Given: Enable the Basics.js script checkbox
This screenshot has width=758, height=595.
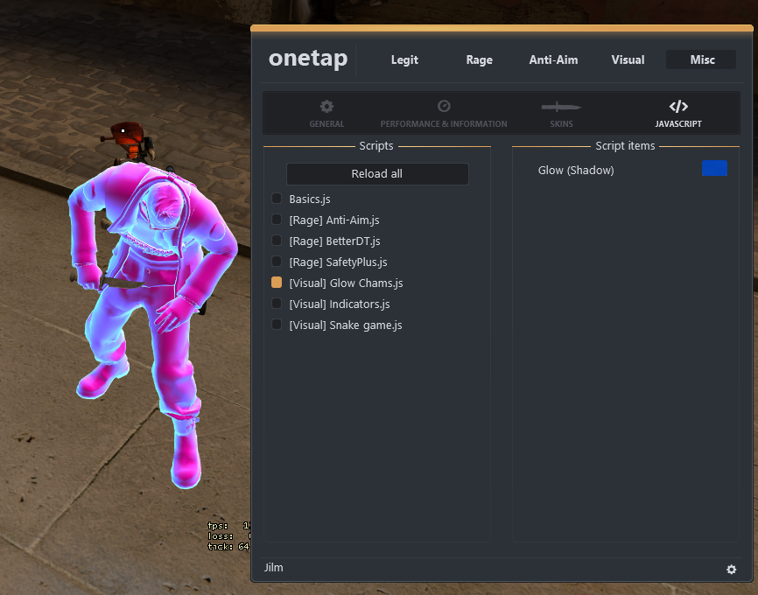Looking at the screenshot, I should point(277,199).
